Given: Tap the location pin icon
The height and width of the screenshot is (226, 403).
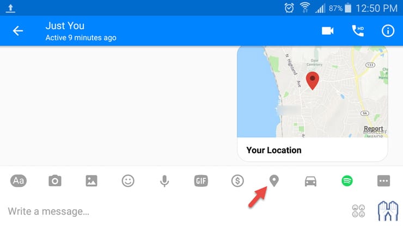Looking at the screenshot, I should coord(274,181).
